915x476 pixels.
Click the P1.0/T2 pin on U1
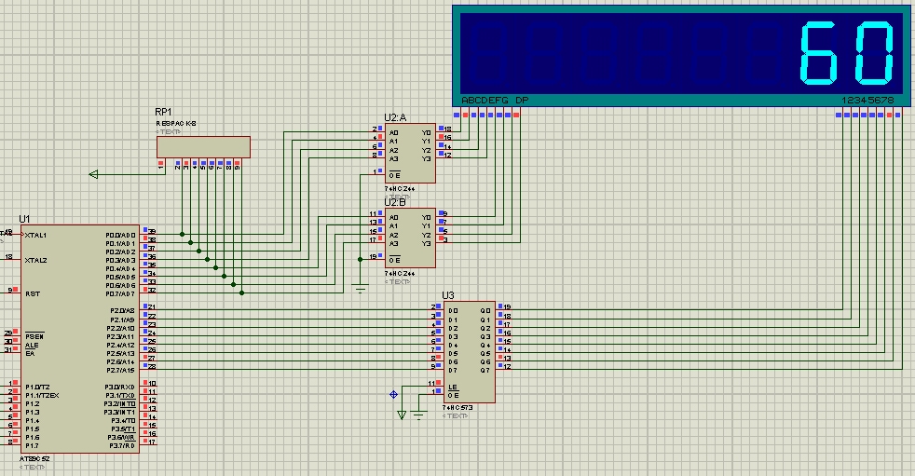pyautogui.click(x=36, y=387)
